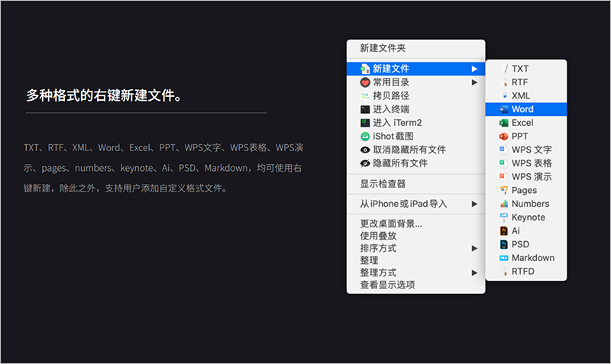Pick WPS 文字 label
Image resolution: width=611 pixels, height=364 pixels.
click(532, 150)
